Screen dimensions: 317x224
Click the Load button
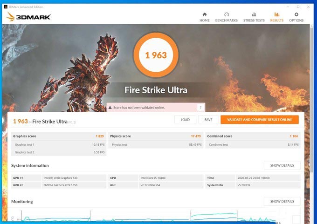click(185, 120)
